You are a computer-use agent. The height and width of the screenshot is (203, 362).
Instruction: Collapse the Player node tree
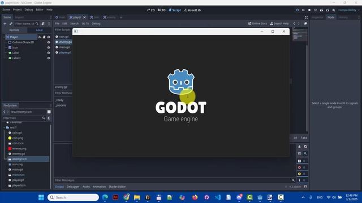pos(4,37)
